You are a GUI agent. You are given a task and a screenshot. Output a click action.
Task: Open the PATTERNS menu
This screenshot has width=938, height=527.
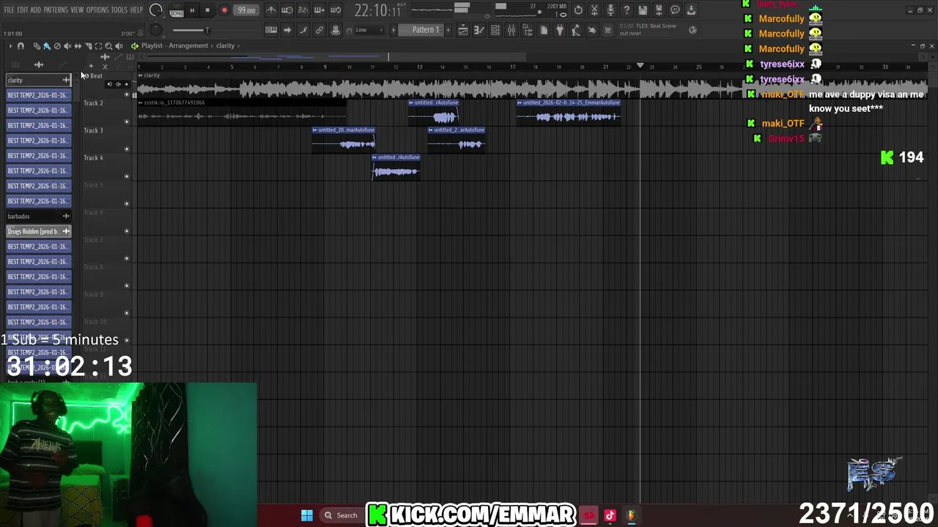[x=56, y=10]
